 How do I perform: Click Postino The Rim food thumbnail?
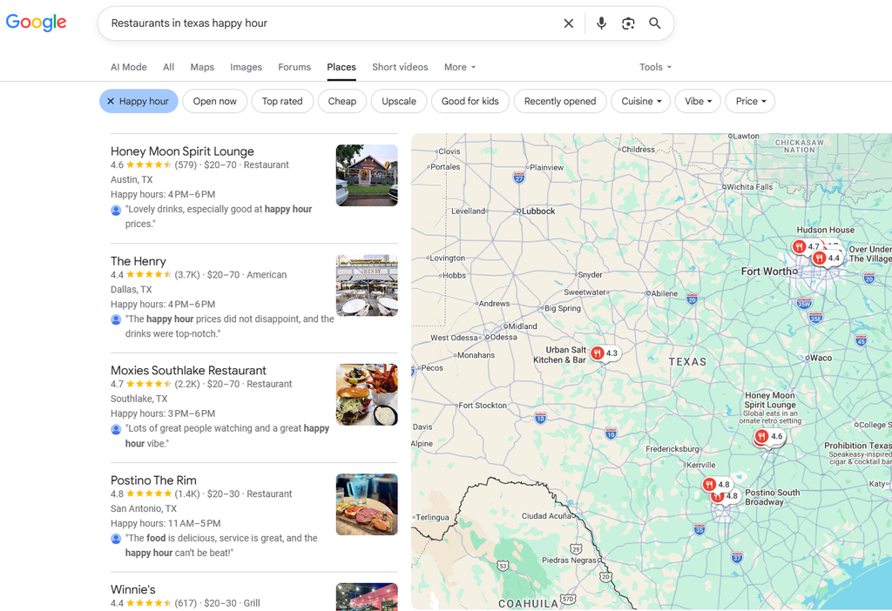[x=367, y=504]
